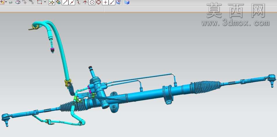277x137 pixels.
Task: Toggle the Existing Point plus icon
Action: click(105, 2)
